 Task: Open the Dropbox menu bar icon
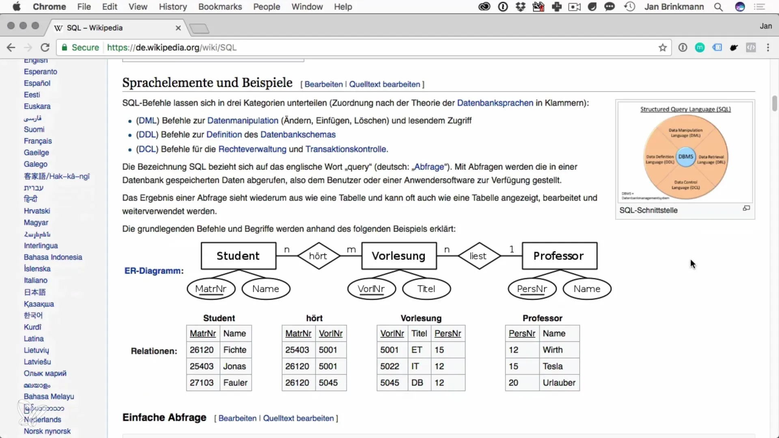pyautogui.click(x=521, y=7)
